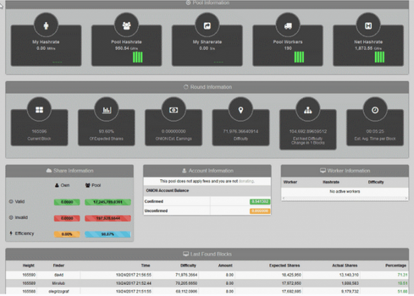Click Difficulty column header in Worker Information
Screen dimensions: 414x296
pyautogui.click(x=376, y=182)
